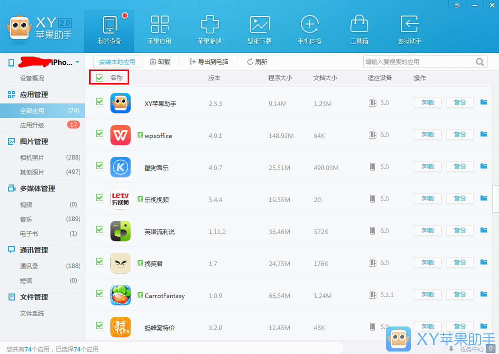Open the folder icon for XY苹果助手 row
499x354 pixels.
(x=483, y=102)
